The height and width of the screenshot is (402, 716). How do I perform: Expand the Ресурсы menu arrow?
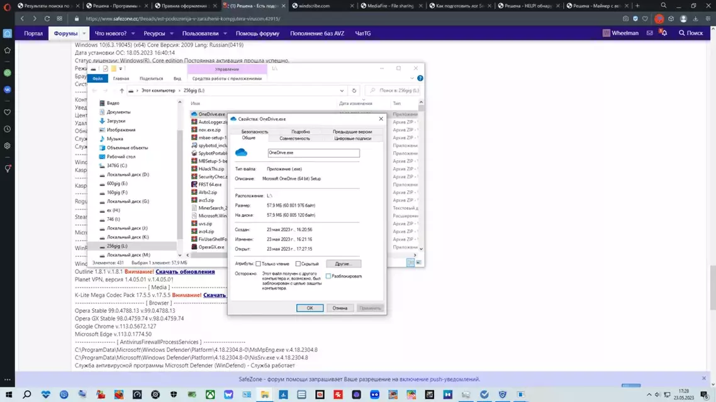(172, 33)
